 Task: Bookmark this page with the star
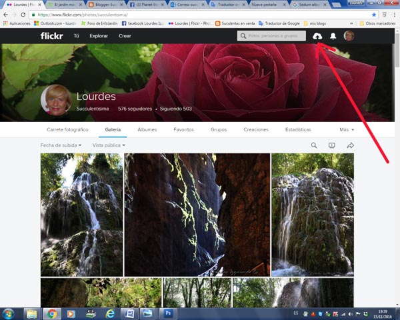point(374,15)
